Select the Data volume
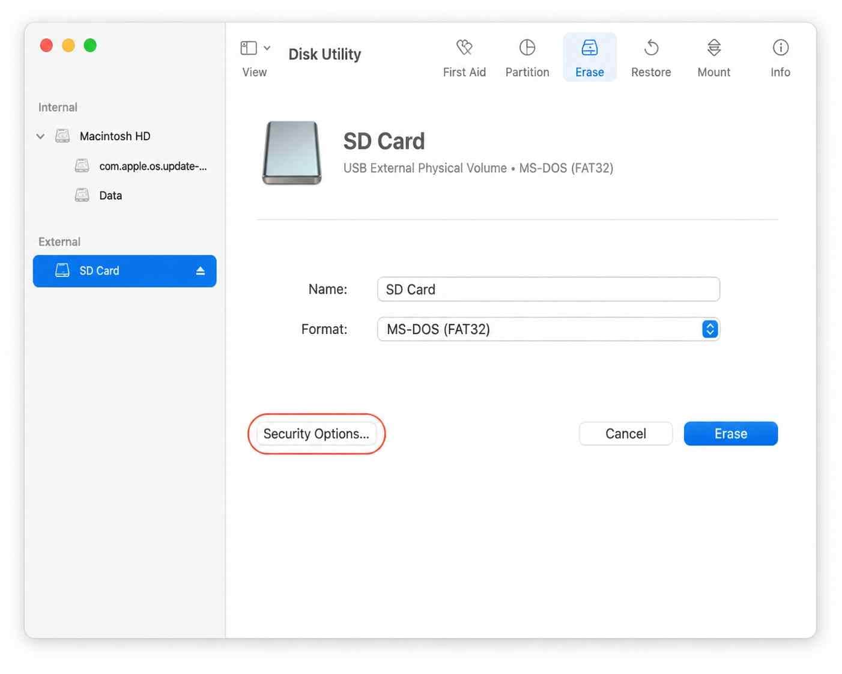Viewport: 842px width, 674px height. tap(111, 195)
